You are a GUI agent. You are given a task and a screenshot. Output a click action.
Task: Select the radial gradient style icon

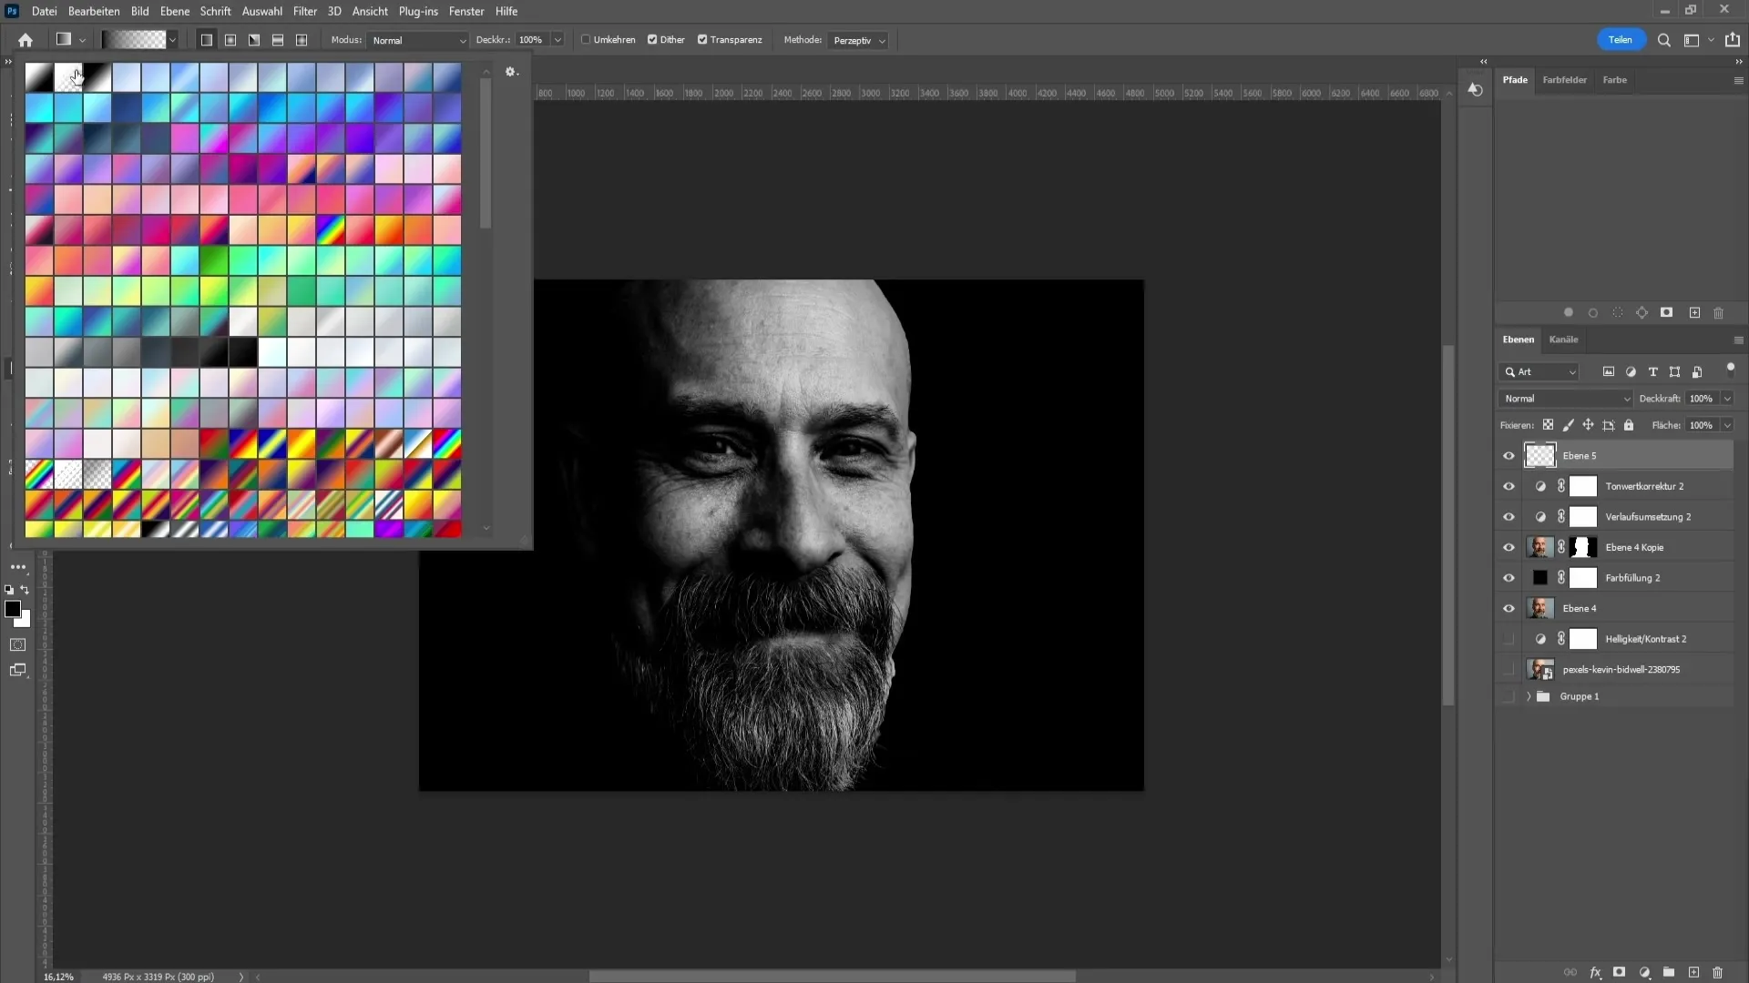pyautogui.click(x=230, y=40)
